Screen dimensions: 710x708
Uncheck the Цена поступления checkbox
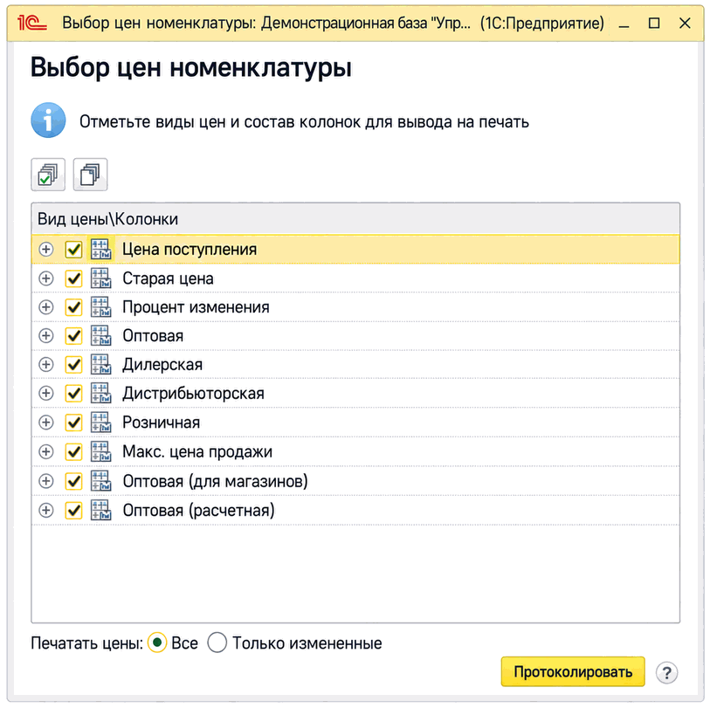pos(73,250)
